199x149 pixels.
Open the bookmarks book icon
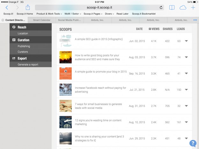[x=172, y=7]
